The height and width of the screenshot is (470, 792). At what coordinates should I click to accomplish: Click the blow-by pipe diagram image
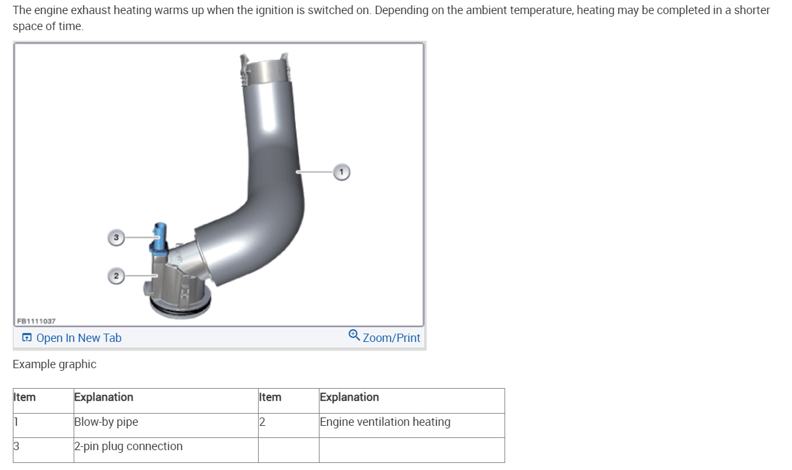click(219, 184)
